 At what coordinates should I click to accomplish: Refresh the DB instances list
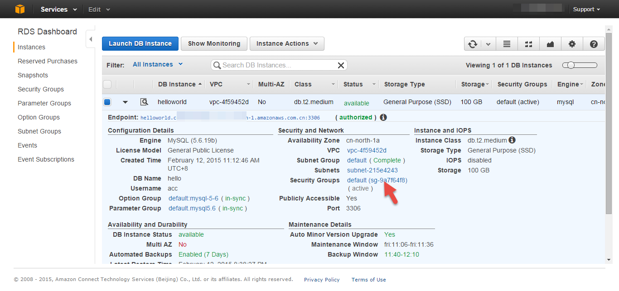click(473, 44)
